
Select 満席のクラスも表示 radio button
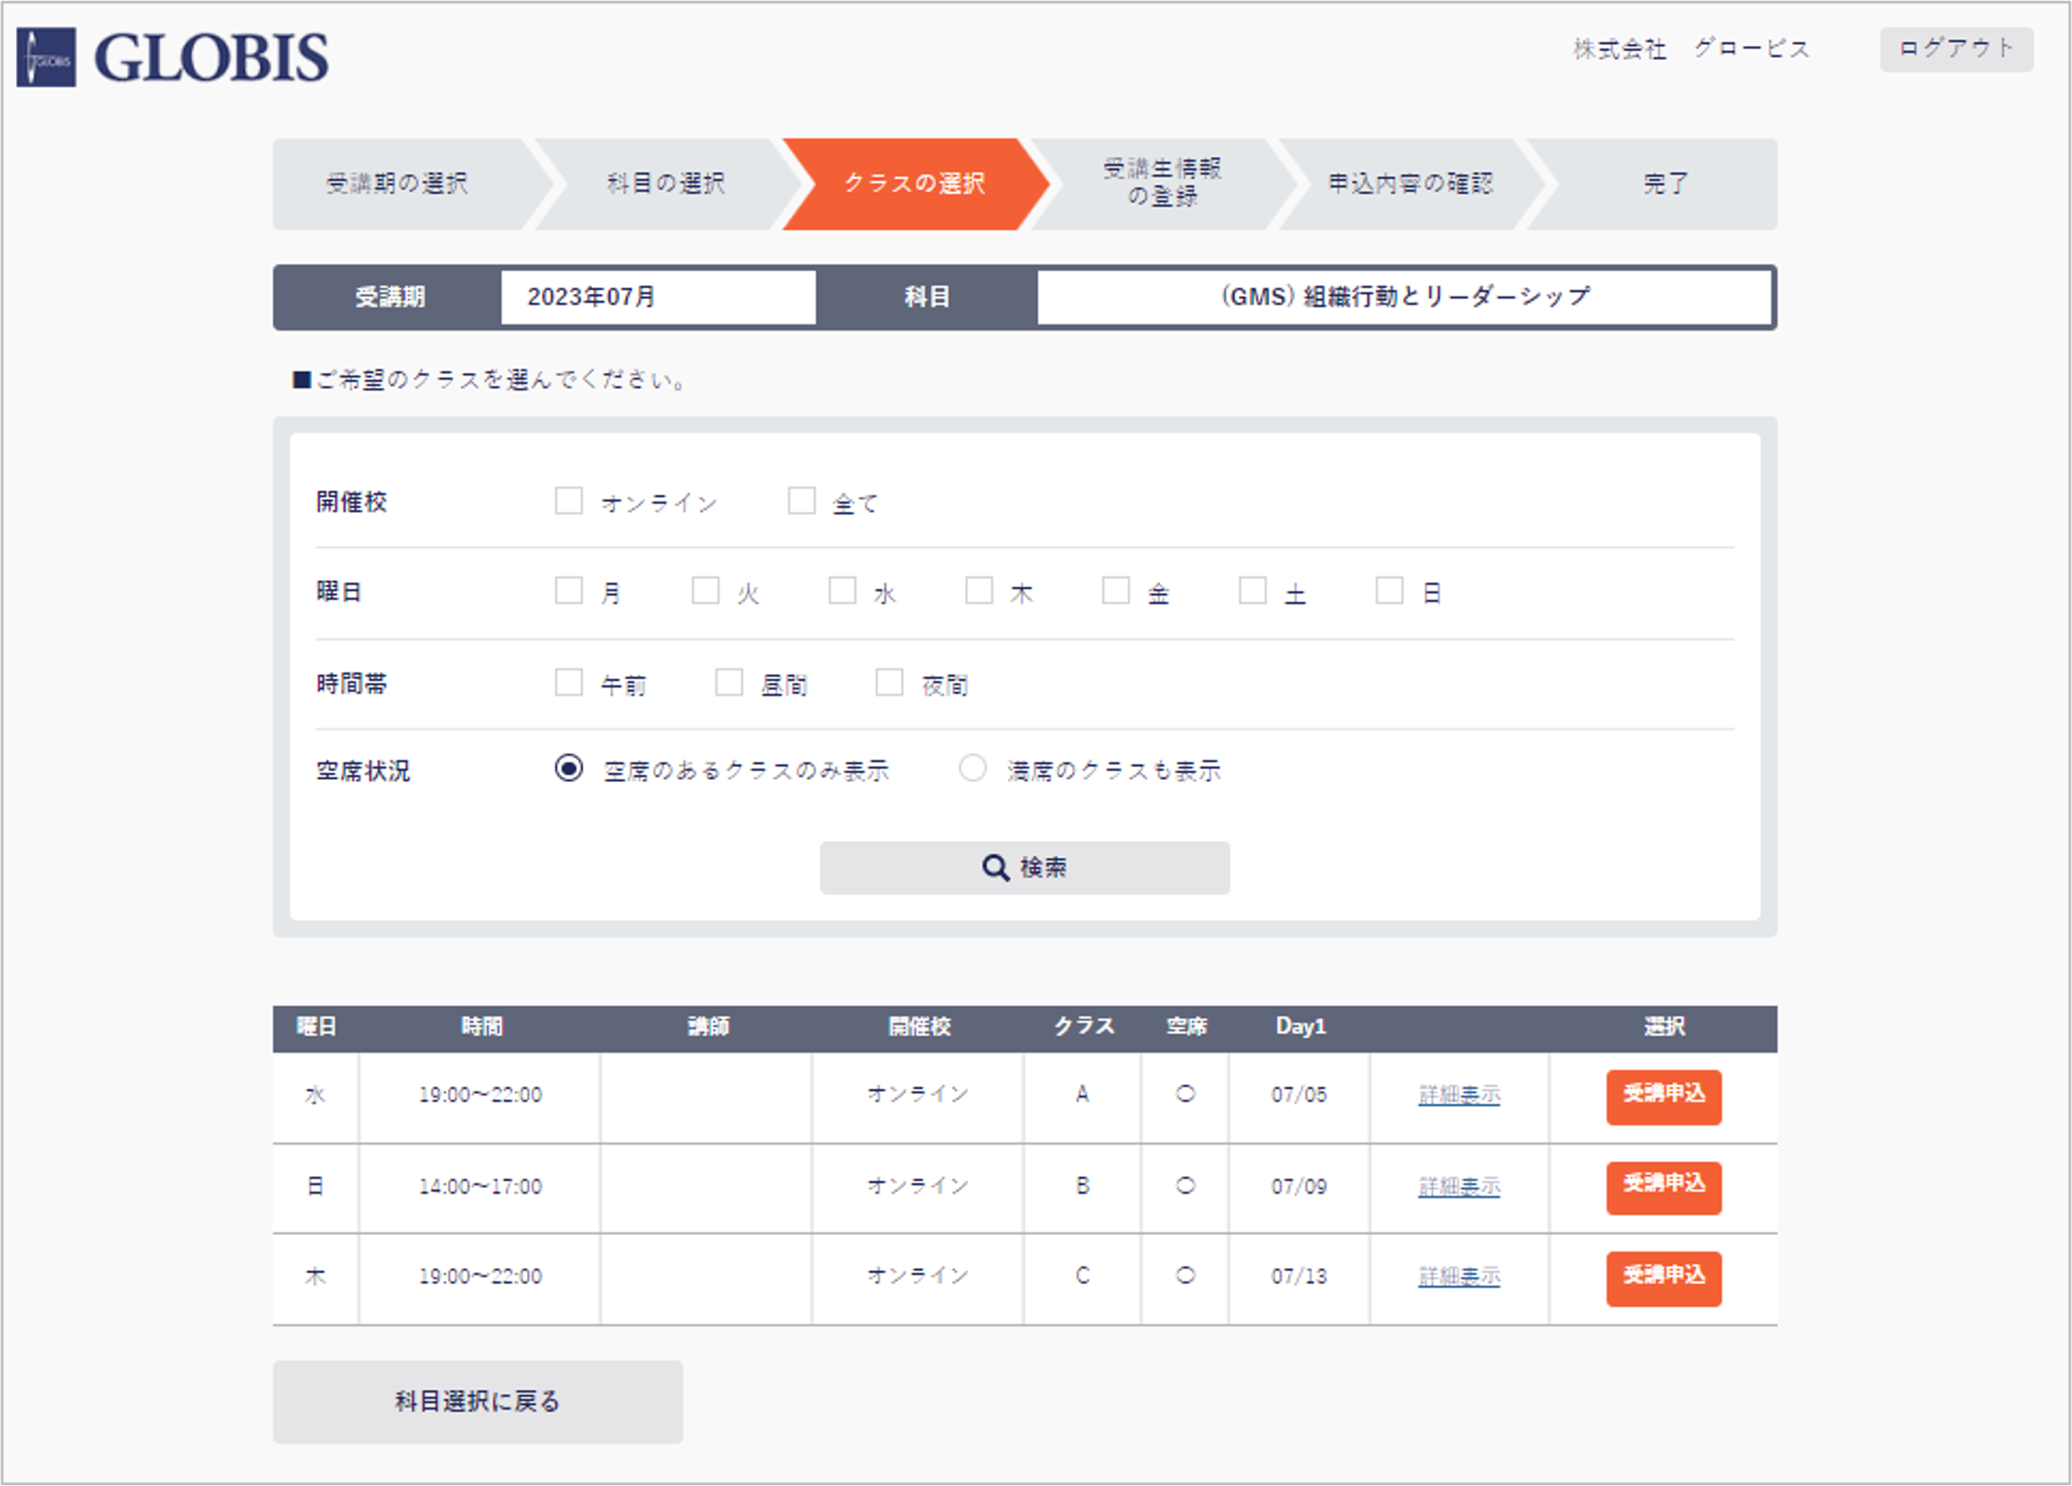(972, 768)
